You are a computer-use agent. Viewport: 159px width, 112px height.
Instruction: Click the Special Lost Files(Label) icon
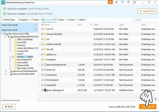click(x=11, y=71)
